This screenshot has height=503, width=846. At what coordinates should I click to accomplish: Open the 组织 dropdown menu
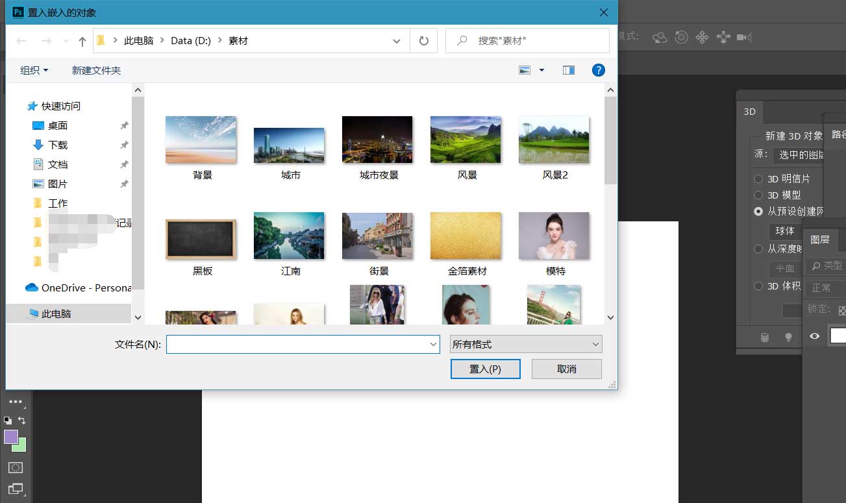[34, 70]
